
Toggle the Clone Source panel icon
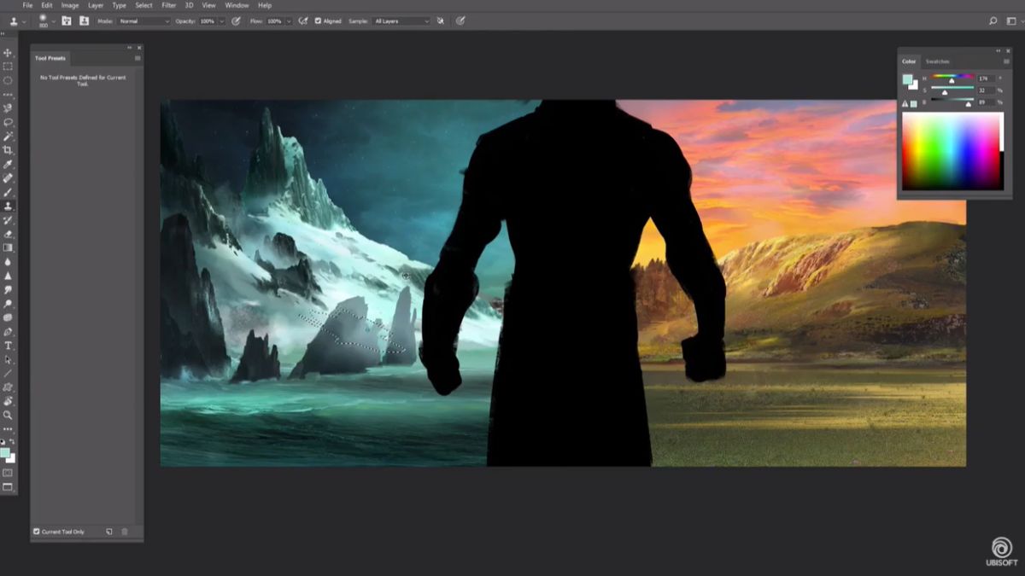coord(83,20)
